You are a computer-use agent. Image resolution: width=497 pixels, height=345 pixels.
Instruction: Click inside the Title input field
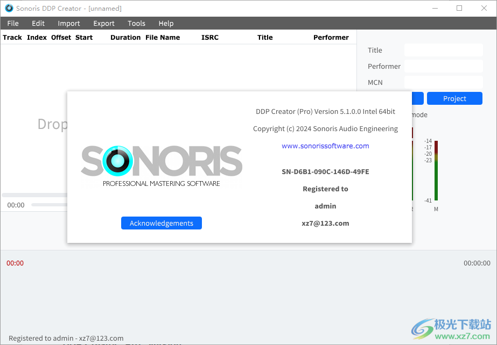[x=443, y=50]
